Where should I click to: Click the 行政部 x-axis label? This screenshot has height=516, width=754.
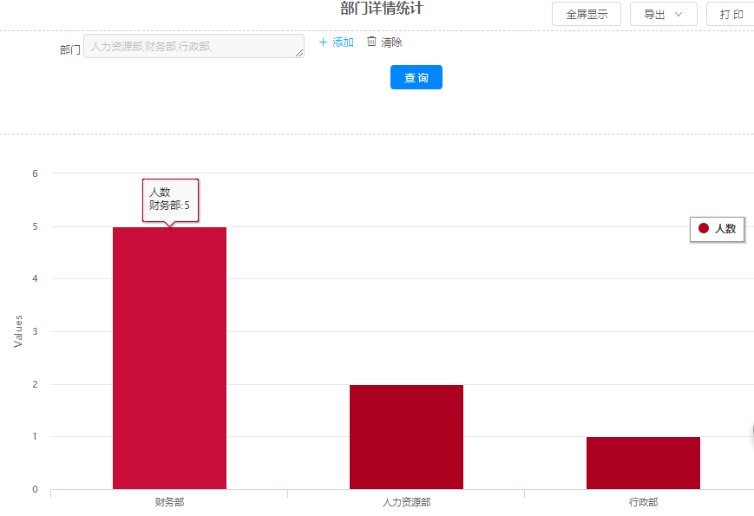643,502
